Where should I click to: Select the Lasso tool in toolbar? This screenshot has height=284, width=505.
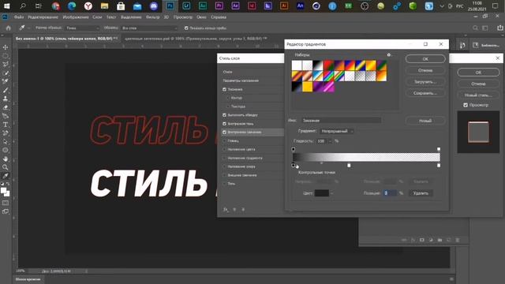[6, 65]
